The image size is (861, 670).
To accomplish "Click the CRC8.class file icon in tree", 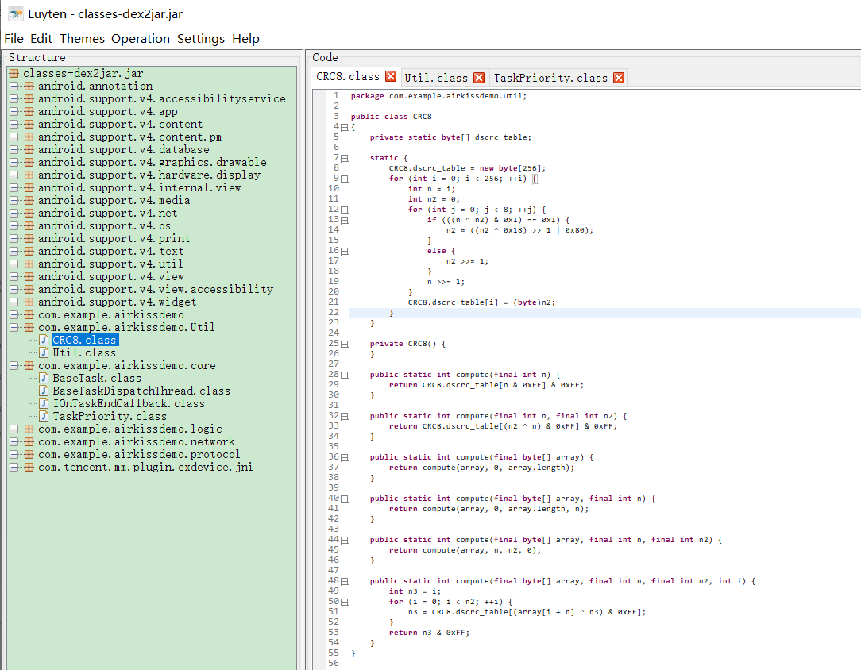I will [44, 341].
